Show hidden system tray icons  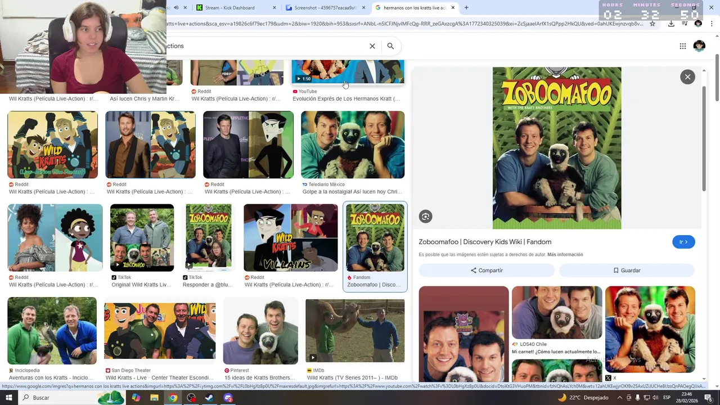(x=620, y=398)
